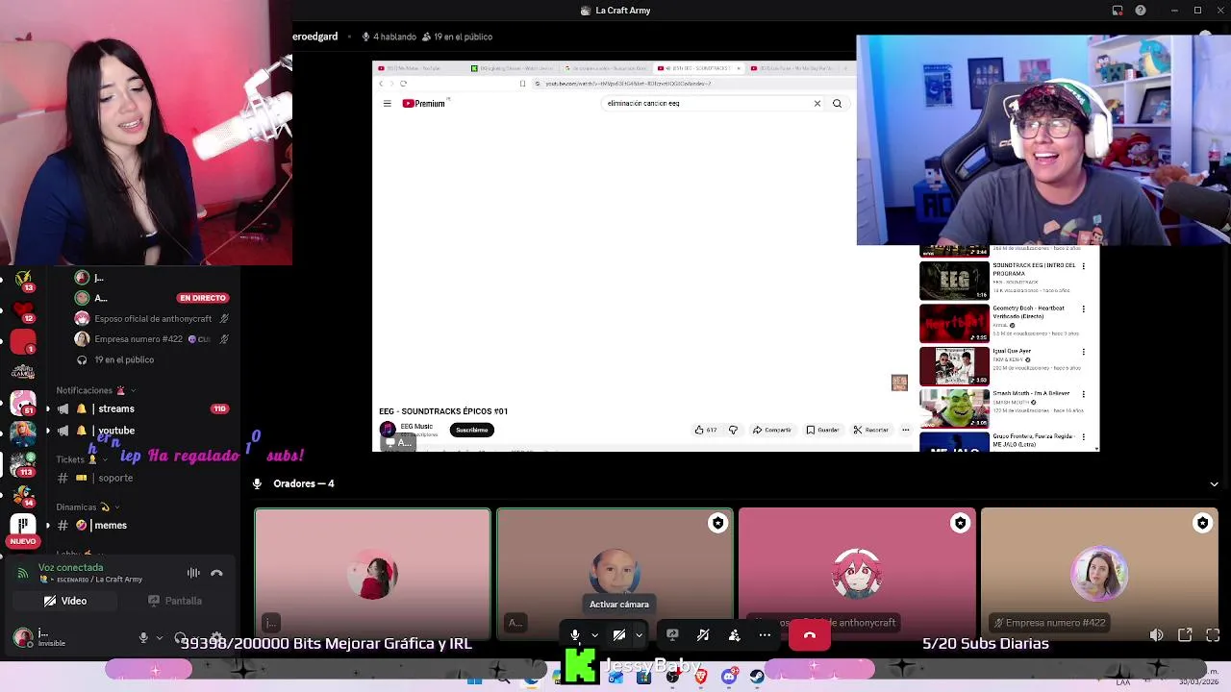
Task: Select 'Esposo oficial de anthonycraft' participant
Action: pos(153,318)
